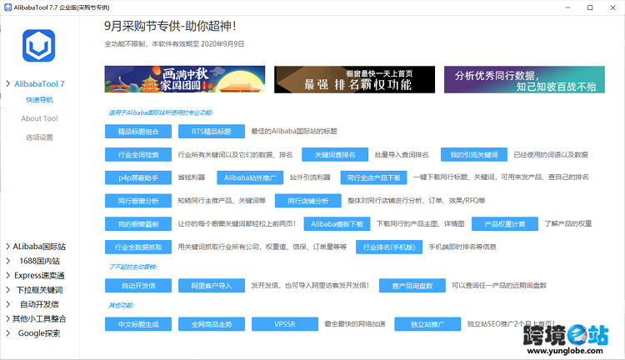
Task: Open 1688国内站 in the sidebar
Action: coord(39,261)
